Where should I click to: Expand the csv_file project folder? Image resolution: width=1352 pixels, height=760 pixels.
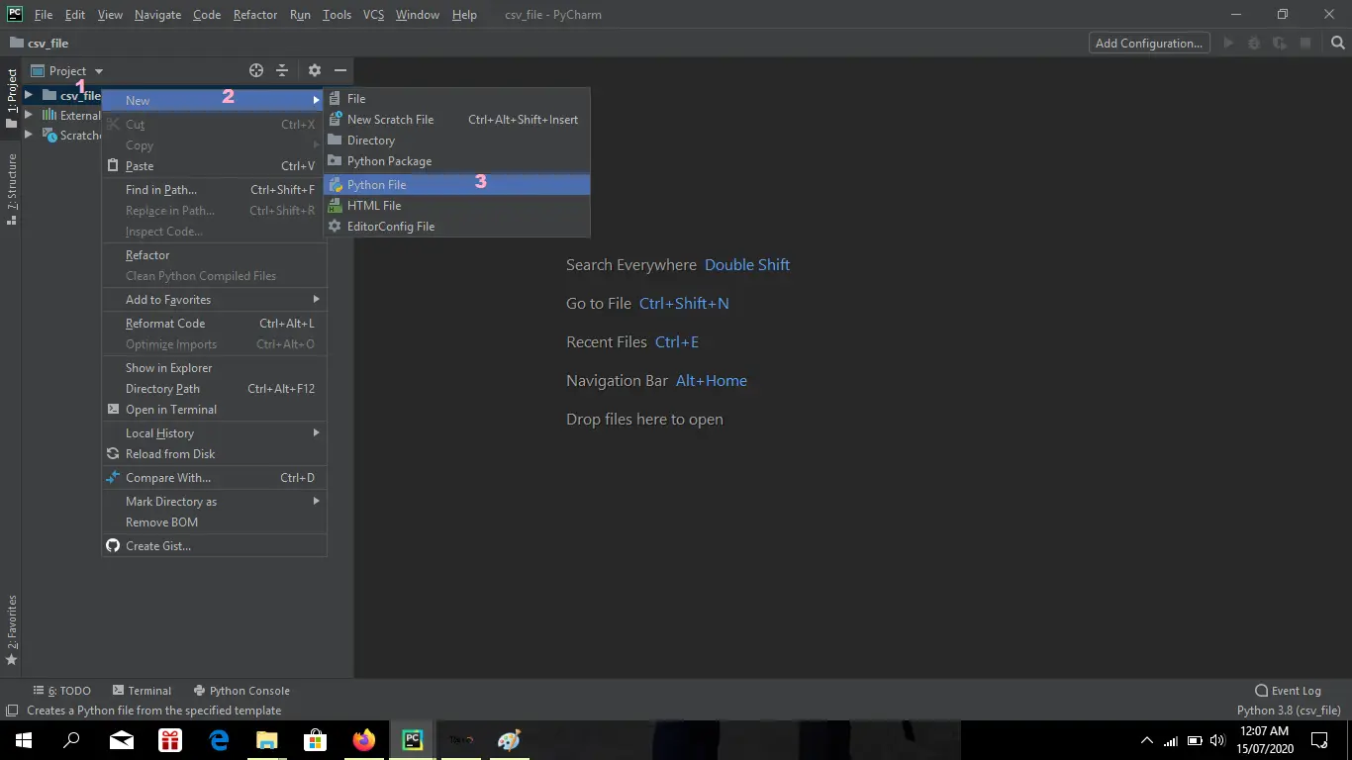28,95
